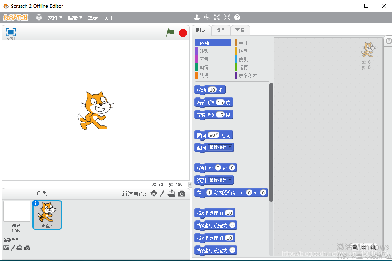
Task: Click the Scratch logo
Action: (x=16, y=18)
